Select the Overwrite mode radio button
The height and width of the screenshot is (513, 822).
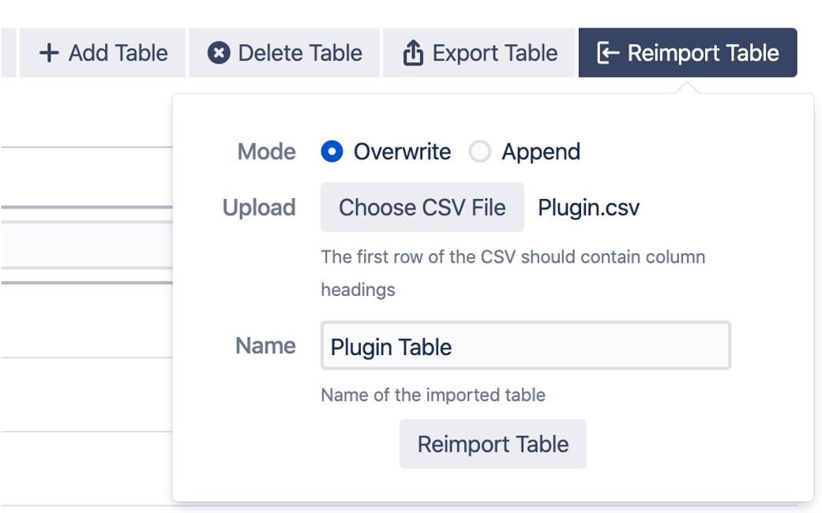click(333, 152)
